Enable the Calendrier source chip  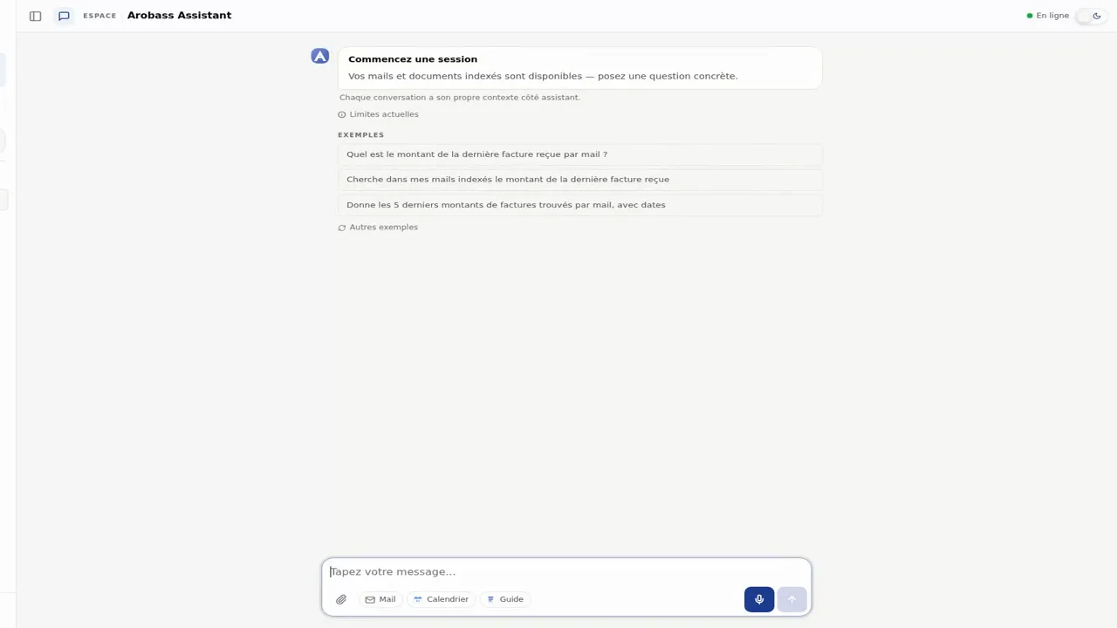tap(441, 599)
